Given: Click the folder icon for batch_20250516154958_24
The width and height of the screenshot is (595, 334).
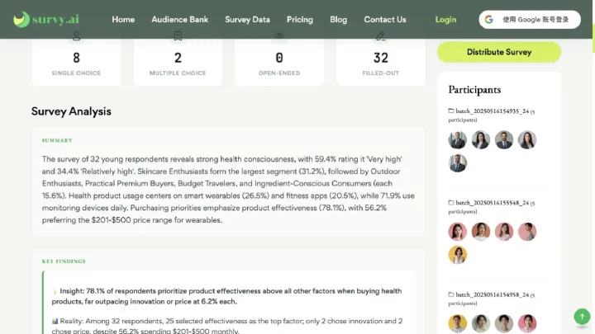Looking at the screenshot, I should tap(451, 294).
